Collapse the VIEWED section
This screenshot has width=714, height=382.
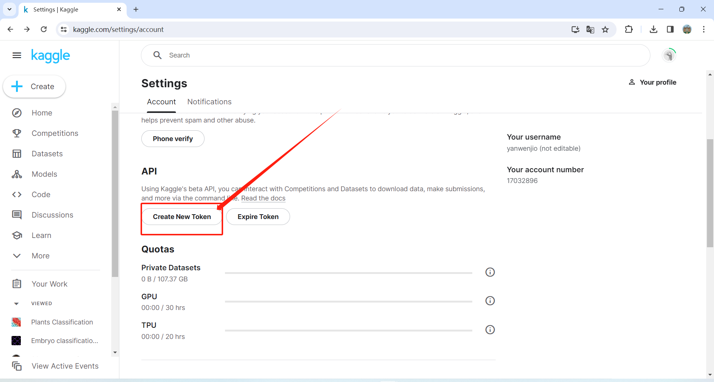16,304
